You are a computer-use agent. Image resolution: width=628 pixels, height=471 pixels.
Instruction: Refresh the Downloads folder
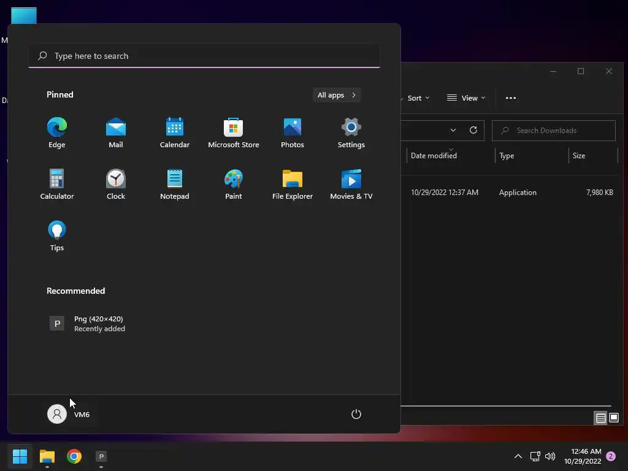click(x=473, y=130)
